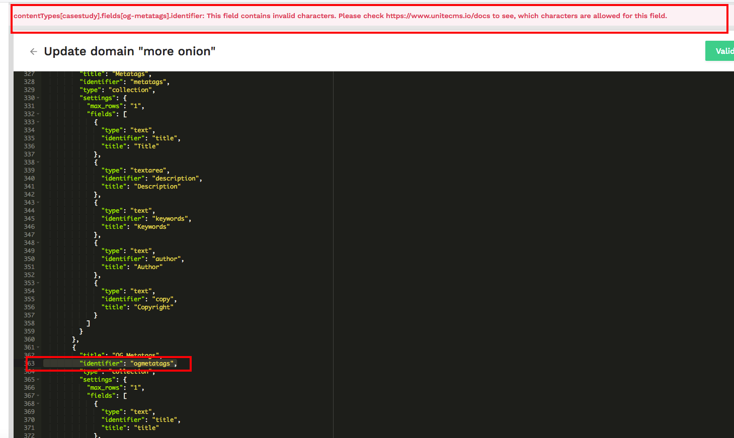The image size is (734, 438).
Task: Click the green Validate button
Action: point(720,51)
